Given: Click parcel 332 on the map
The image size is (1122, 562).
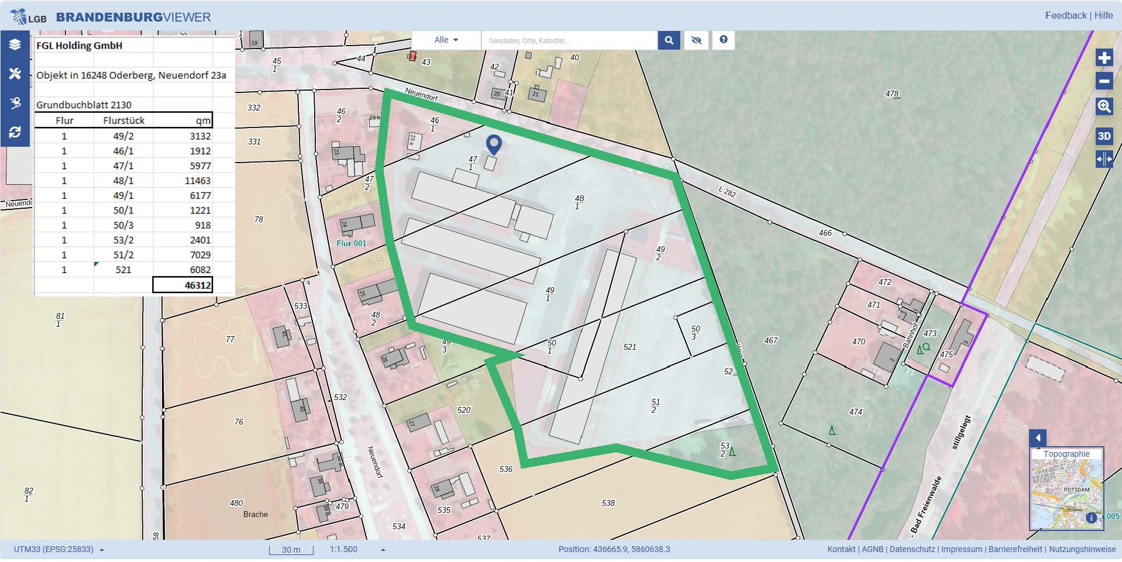Looking at the screenshot, I should tap(254, 108).
